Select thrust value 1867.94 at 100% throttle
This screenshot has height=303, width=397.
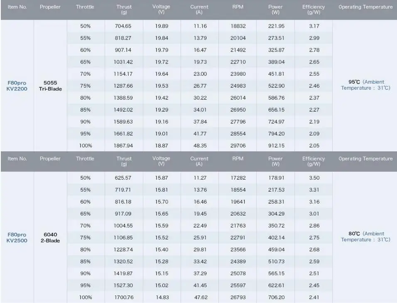pyautogui.click(x=123, y=145)
